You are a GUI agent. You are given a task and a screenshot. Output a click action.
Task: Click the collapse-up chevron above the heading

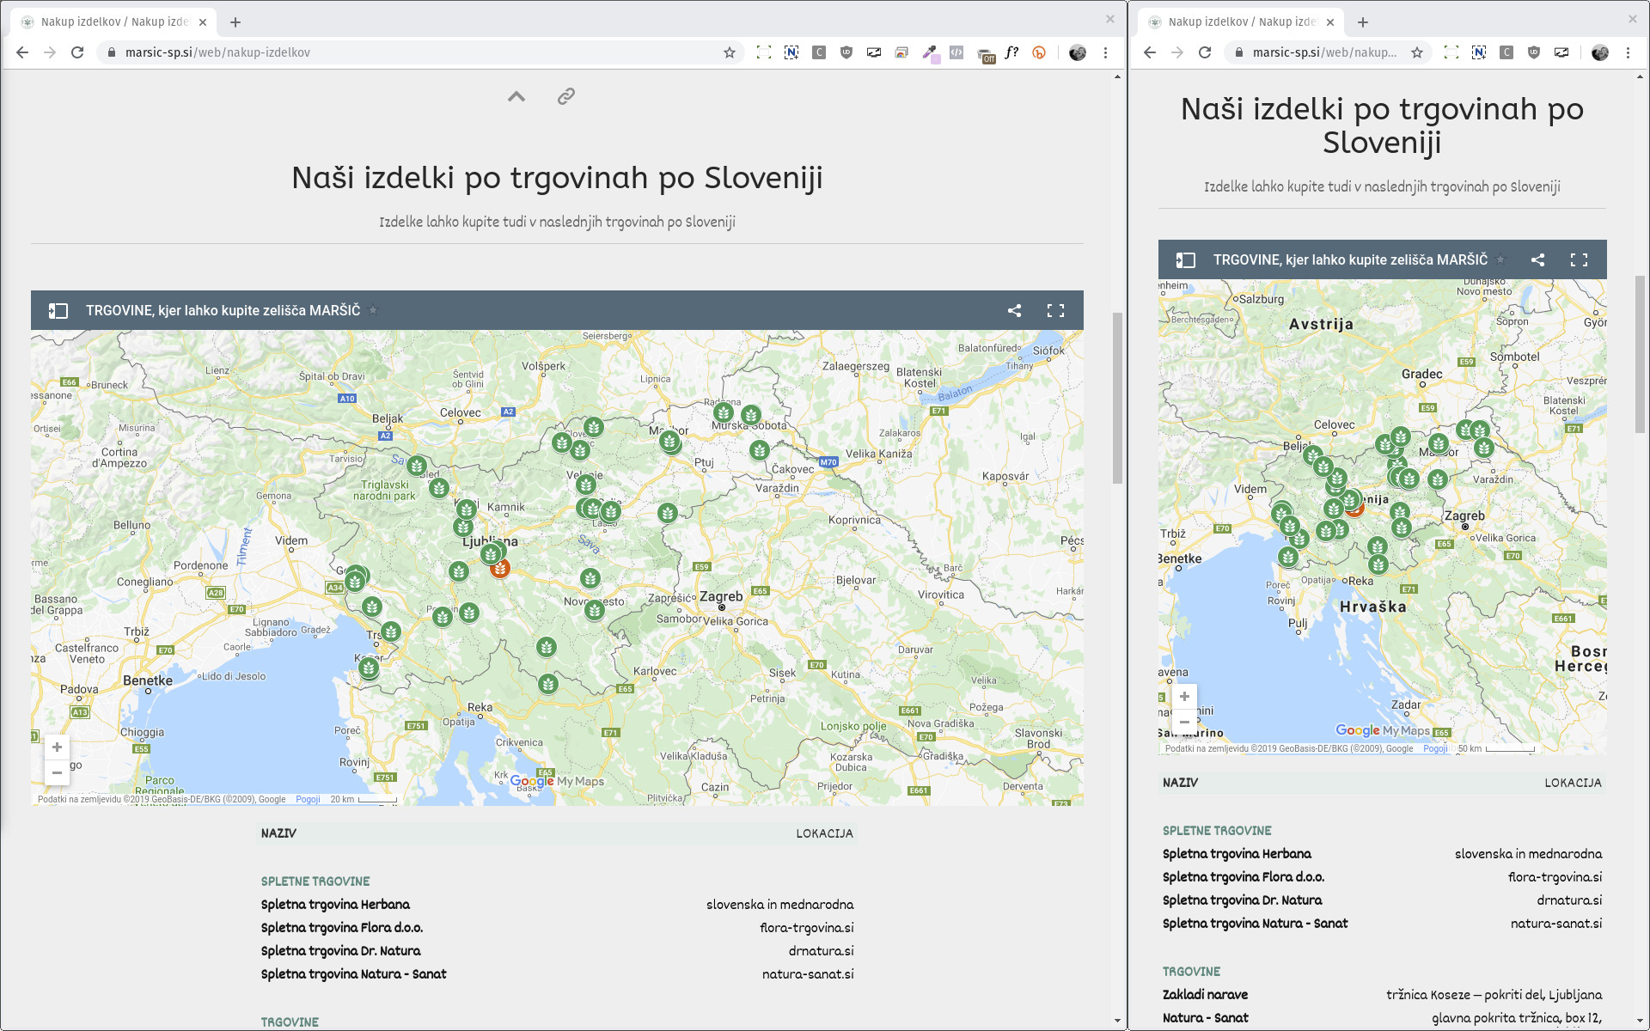pyautogui.click(x=516, y=96)
